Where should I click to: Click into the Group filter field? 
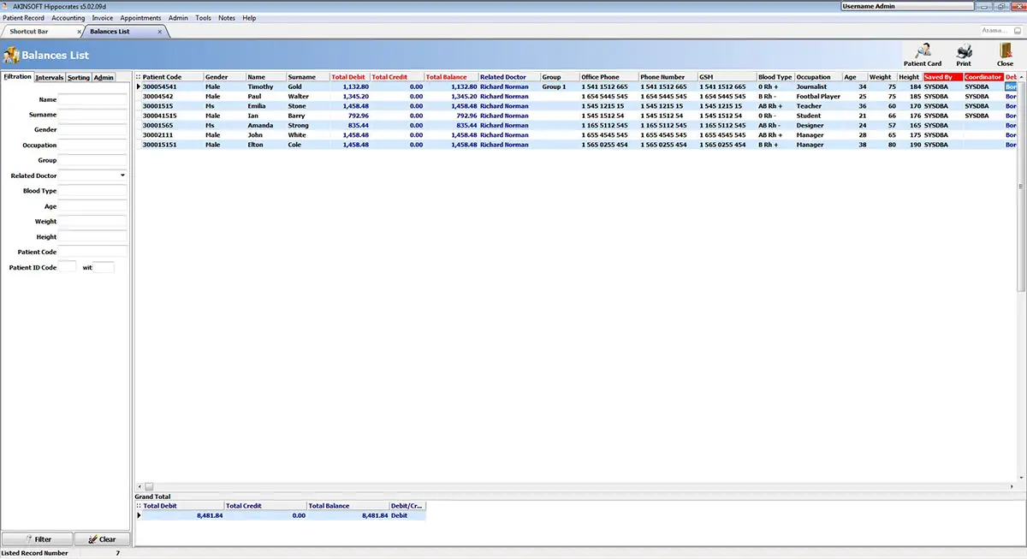pyautogui.click(x=92, y=160)
